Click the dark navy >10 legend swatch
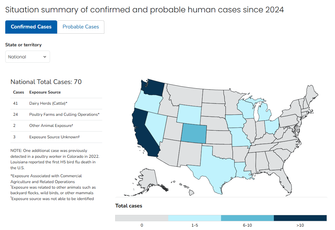Image resolution: width=335 pixels, height=230 pixels. click(300, 218)
